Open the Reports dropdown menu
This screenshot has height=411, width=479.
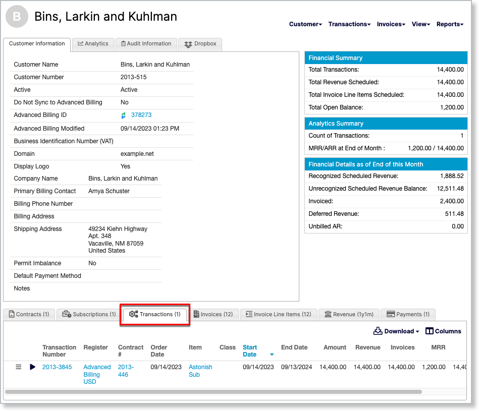(x=450, y=24)
